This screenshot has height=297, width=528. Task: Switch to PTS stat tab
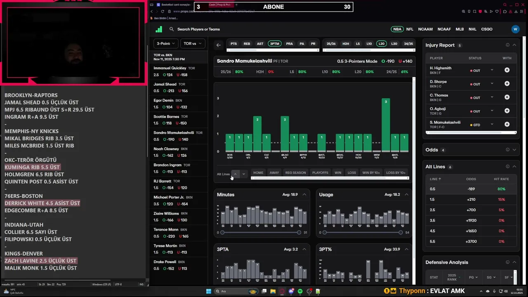[234, 44]
